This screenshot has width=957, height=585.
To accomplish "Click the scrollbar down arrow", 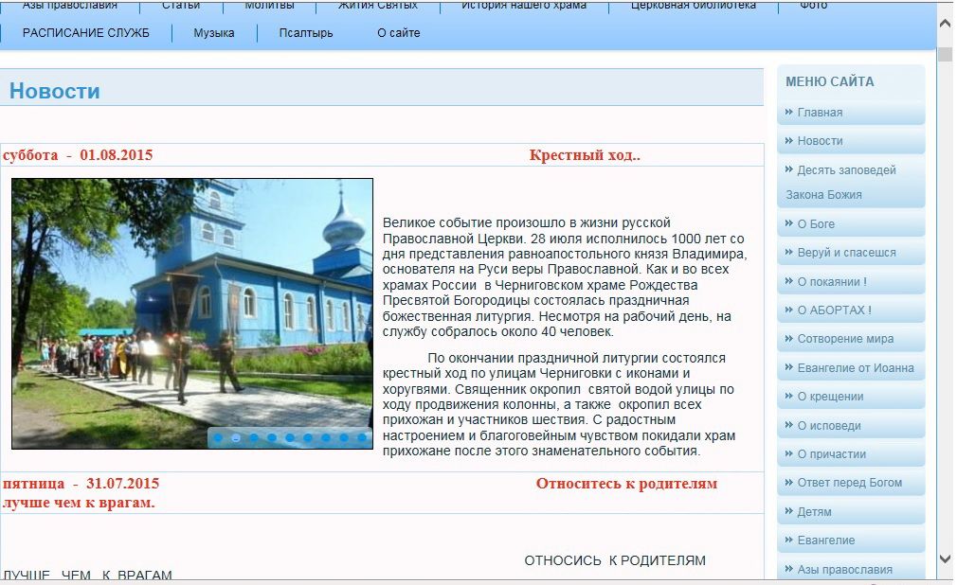I will pyautogui.click(x=945, y=559).
